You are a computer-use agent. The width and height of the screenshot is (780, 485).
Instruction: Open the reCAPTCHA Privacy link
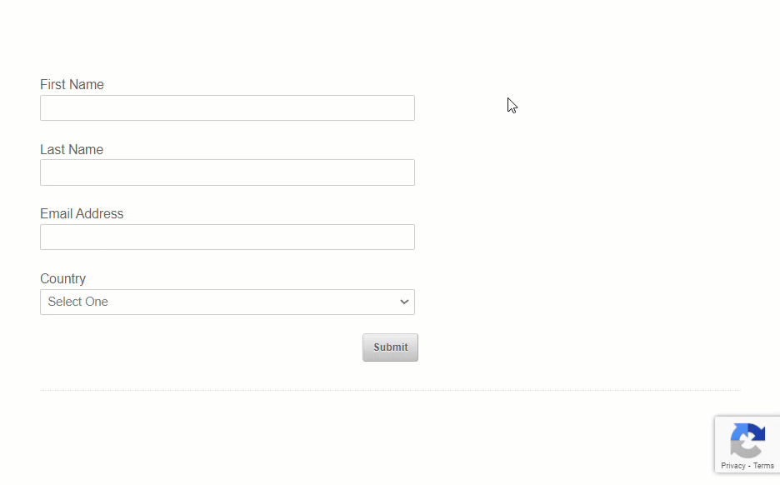733,466
